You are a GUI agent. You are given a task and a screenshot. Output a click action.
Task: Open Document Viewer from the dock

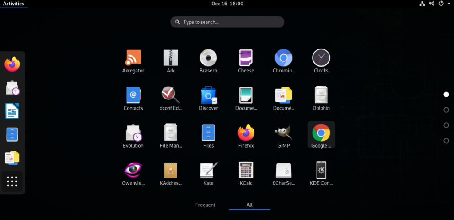point(12,158)
